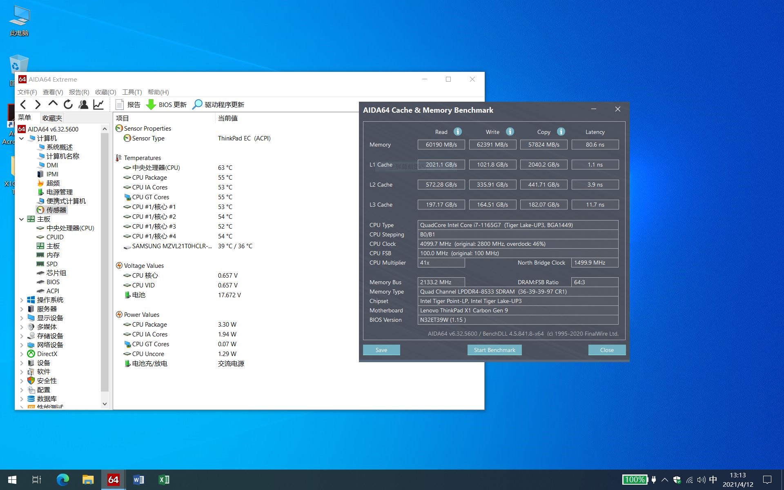Image resolution: width=784 pixels, height=490 pixels.
Task: Click the Refresh icon in AIDA64 toolbar
Action: point(68,105)
